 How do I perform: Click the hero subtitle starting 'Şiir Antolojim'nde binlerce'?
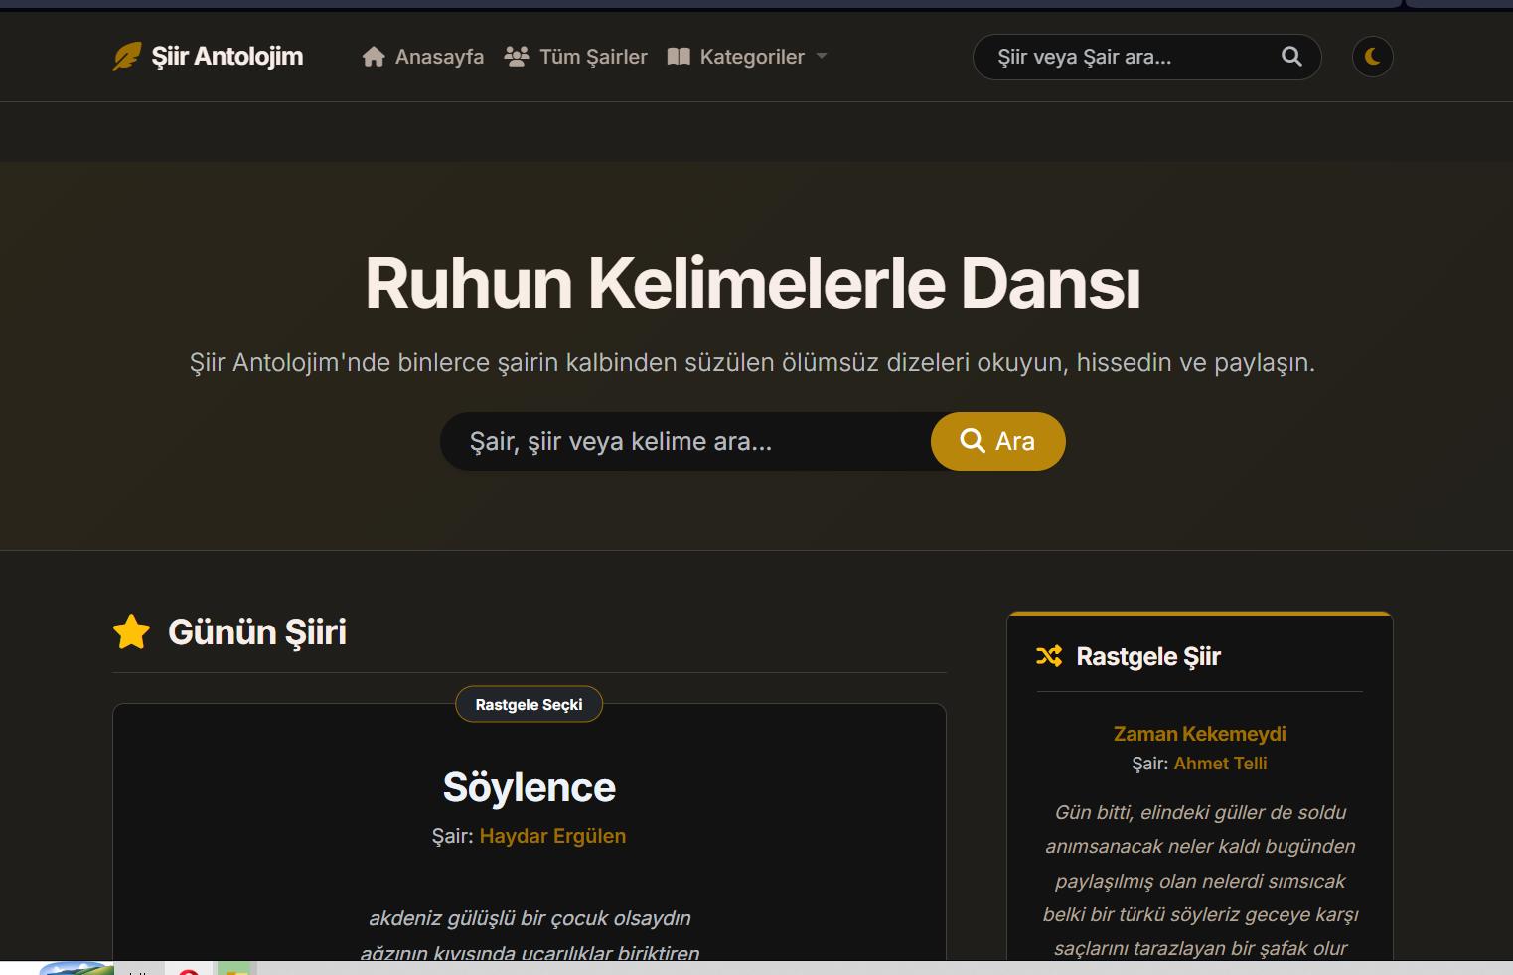pyautogui.click(x=752, y=363)
